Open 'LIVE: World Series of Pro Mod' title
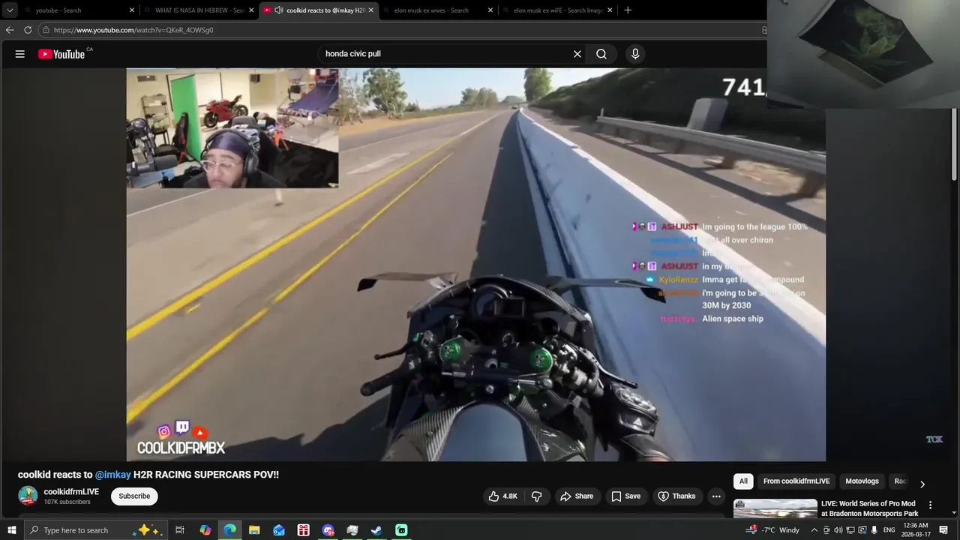The image size is (960, 540). tap(870, 508)
